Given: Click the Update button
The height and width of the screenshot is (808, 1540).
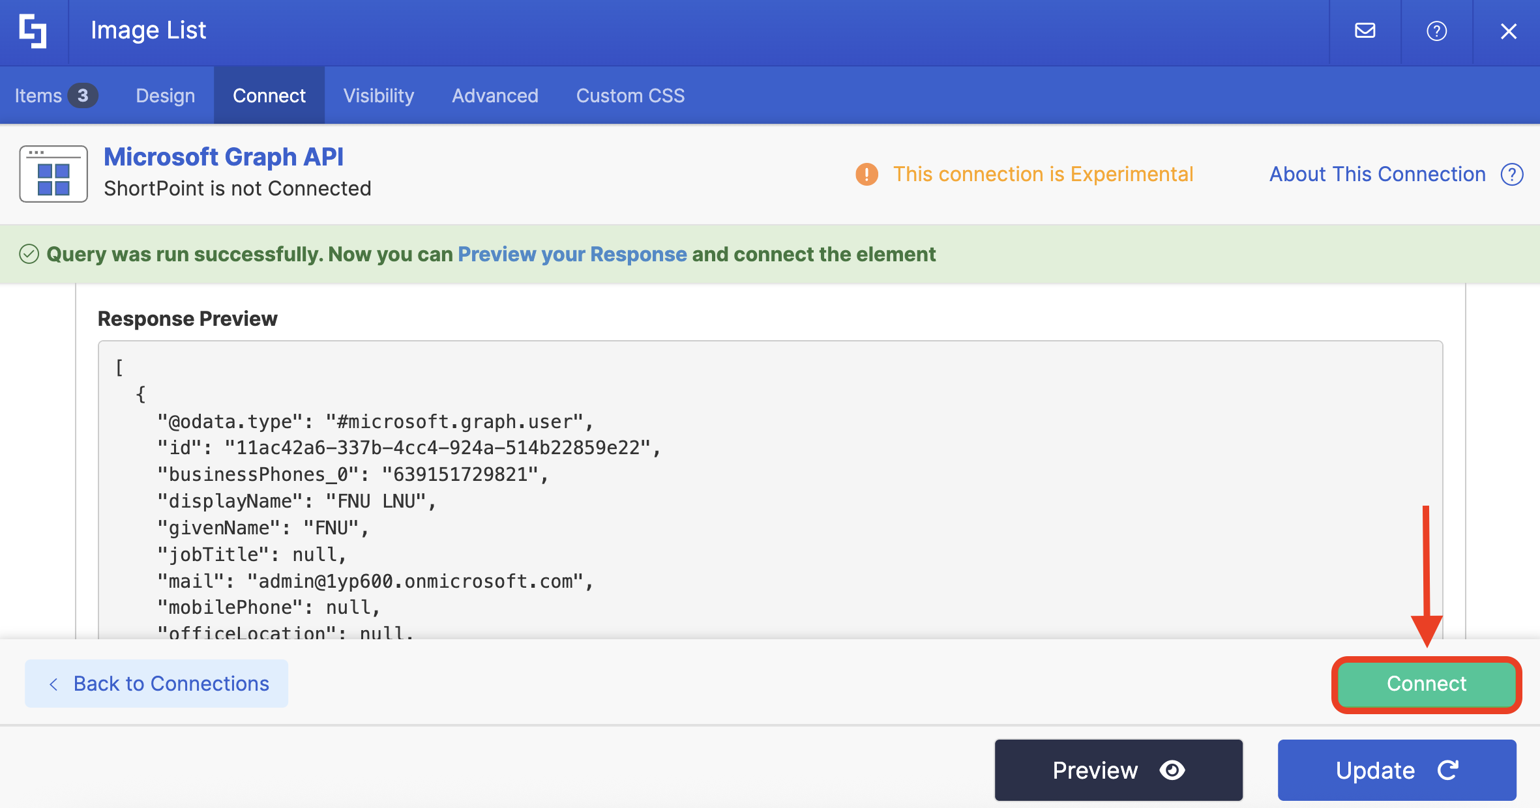Looking at the screenshot, I should tap(1397, 770).
